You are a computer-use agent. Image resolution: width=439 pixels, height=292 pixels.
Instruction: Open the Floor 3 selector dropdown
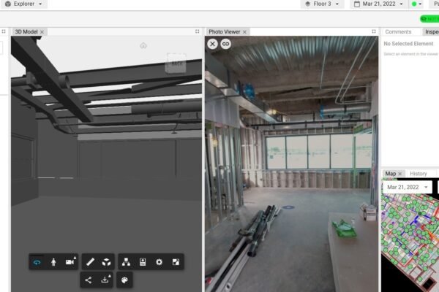(x=322, y=4)
